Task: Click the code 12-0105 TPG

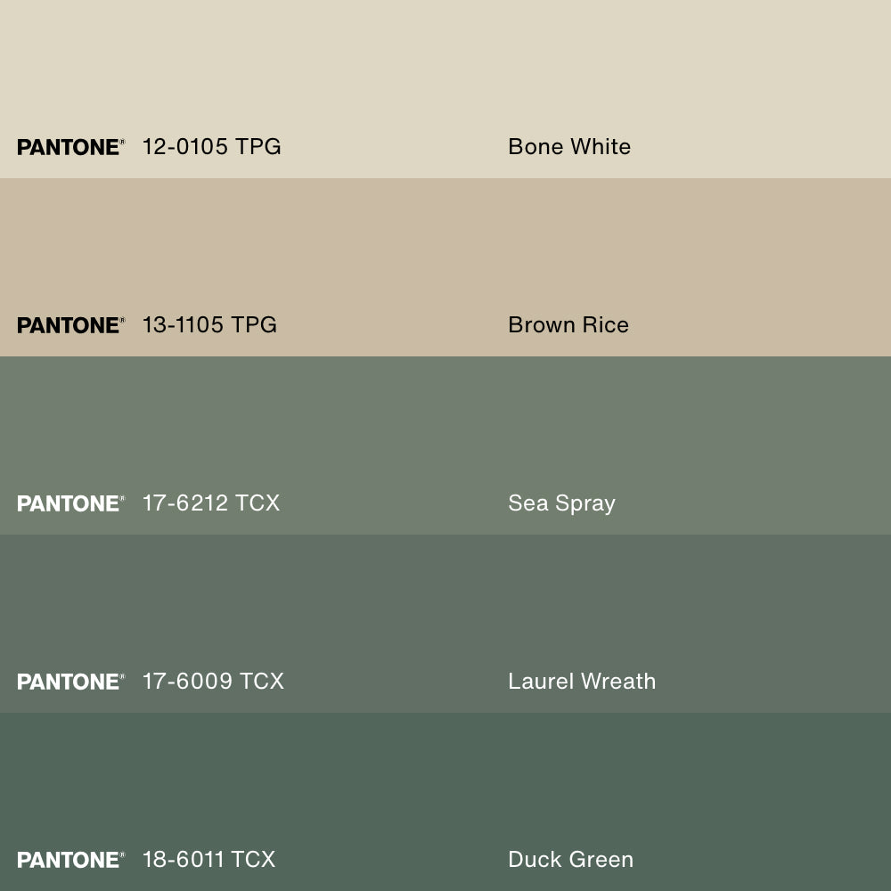Action: (211, 147)
